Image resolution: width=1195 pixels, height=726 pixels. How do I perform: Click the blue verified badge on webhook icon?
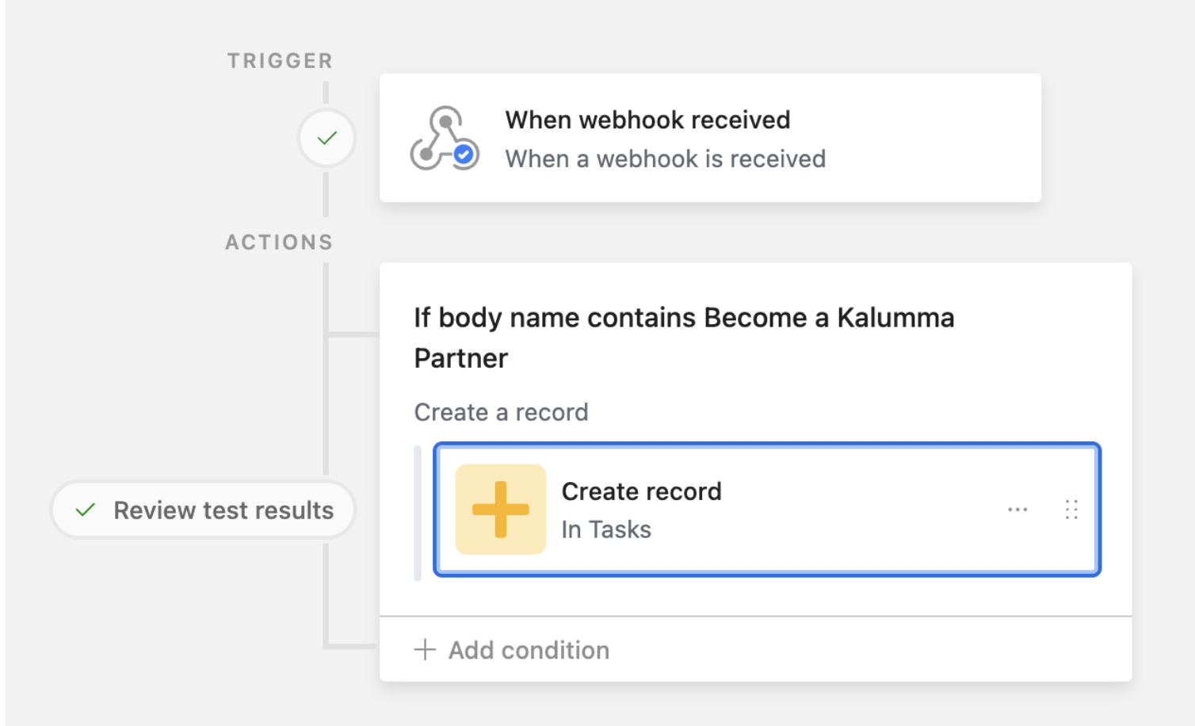(464, 155)
